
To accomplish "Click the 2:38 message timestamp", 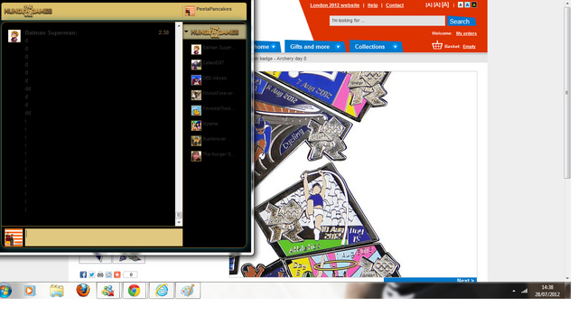I will pos(163,32).
